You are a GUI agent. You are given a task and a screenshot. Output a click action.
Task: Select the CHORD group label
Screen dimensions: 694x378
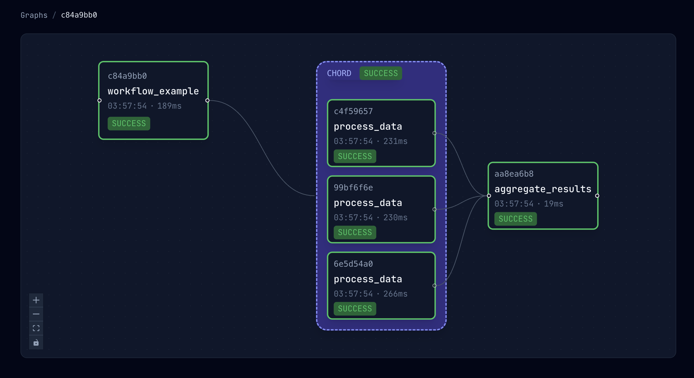339,73
